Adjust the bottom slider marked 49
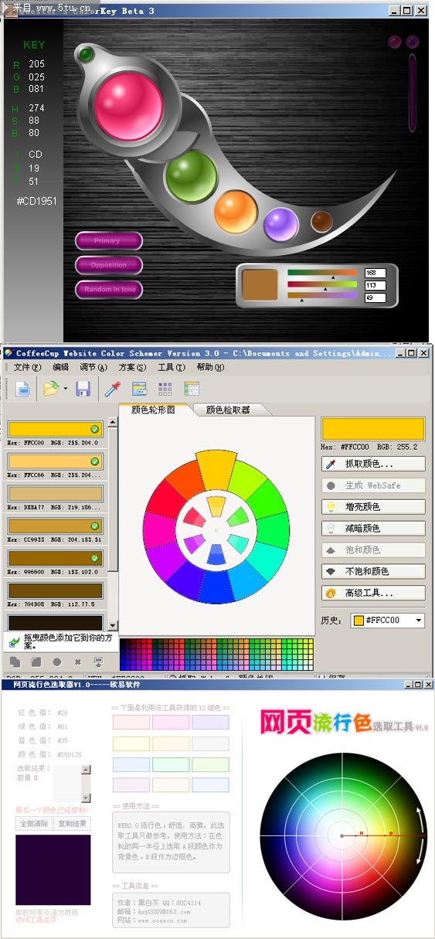The width and height of the screenshot is (435, 939). pos(322,297)
